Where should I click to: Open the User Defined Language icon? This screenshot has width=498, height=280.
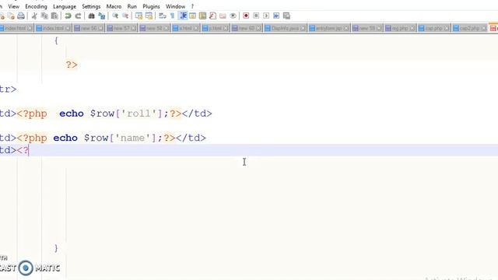coord(192,16)
